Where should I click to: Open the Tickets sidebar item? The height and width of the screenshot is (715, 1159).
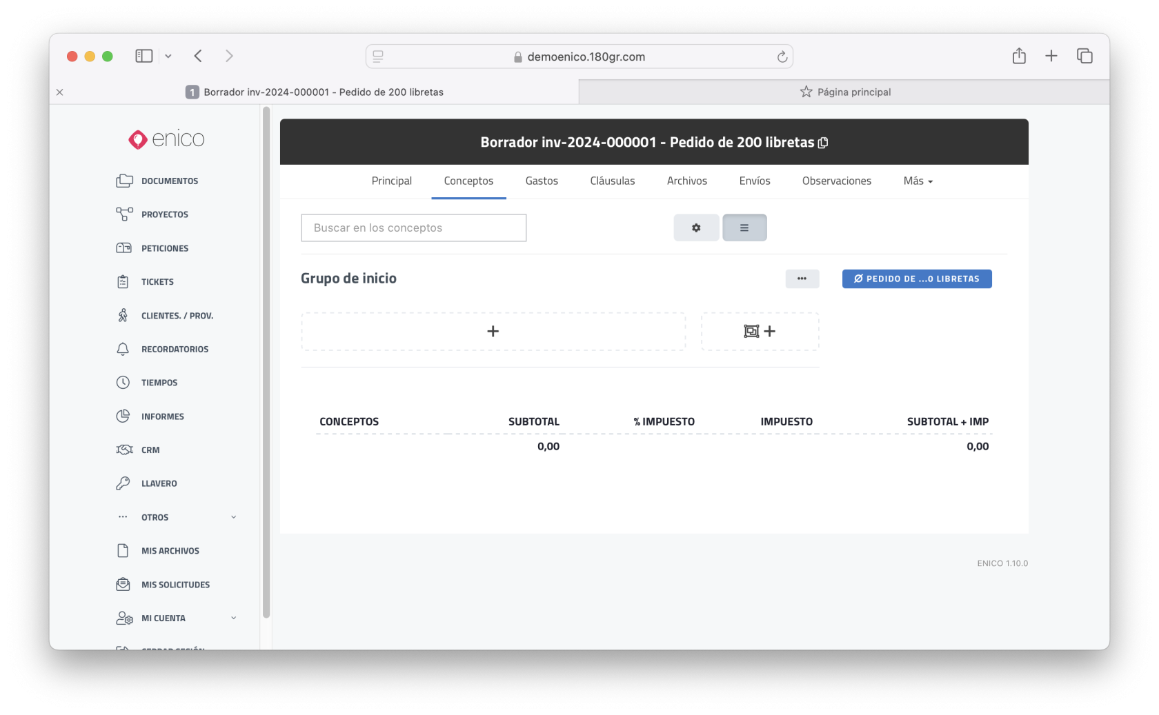(157, 282)
